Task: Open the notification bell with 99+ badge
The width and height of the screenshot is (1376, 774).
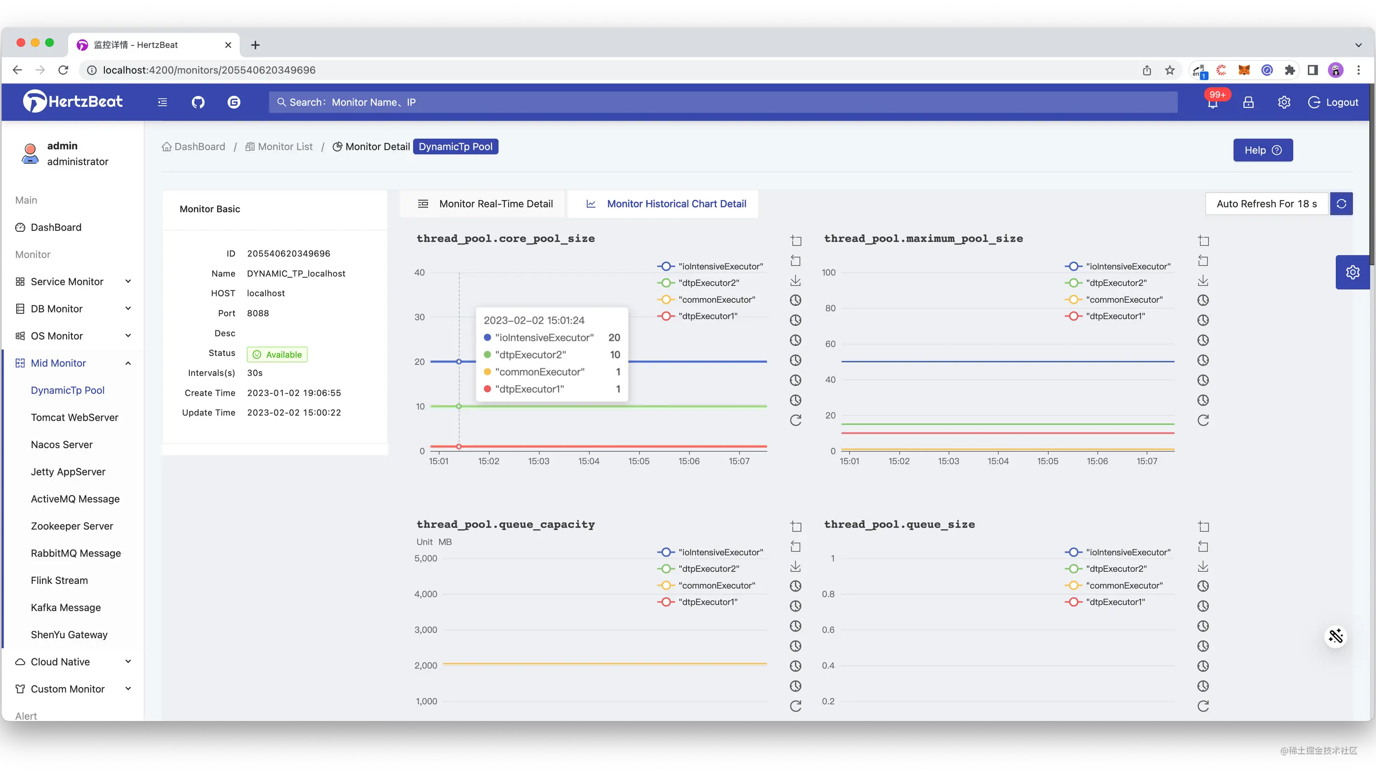Action: point(1213,102)
